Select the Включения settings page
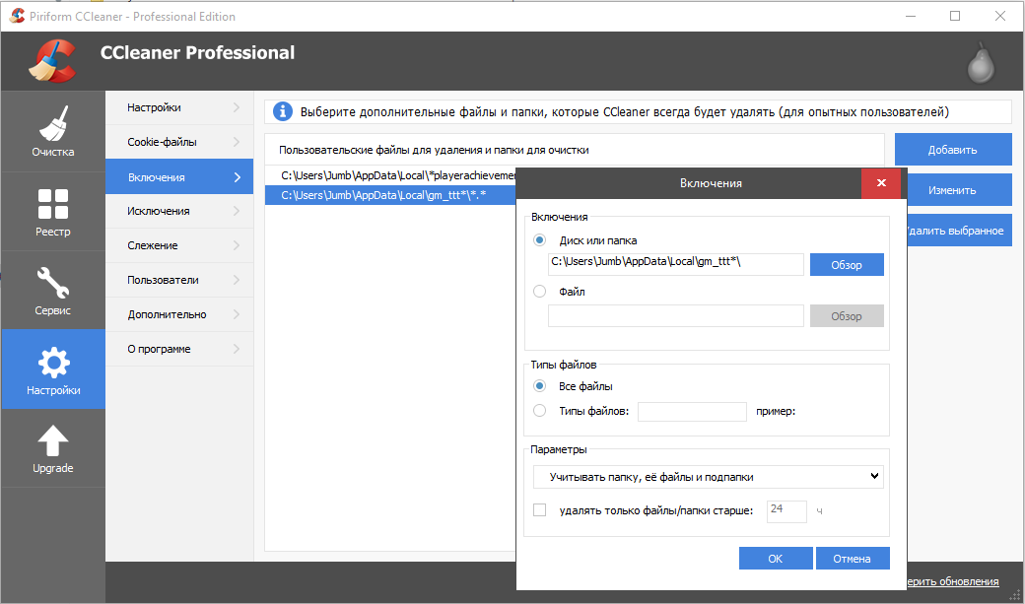The width and height of the screenshot is (1025, 604). click(x=179, y=176)
